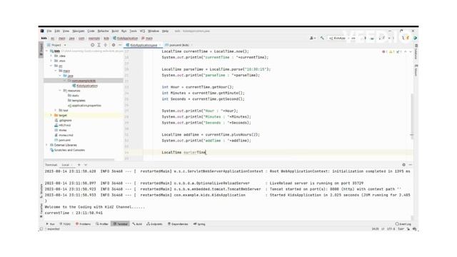The width and height of the screenshot is (457, 257).
Task: Select the templates folder
Action: tap(76, 101)
